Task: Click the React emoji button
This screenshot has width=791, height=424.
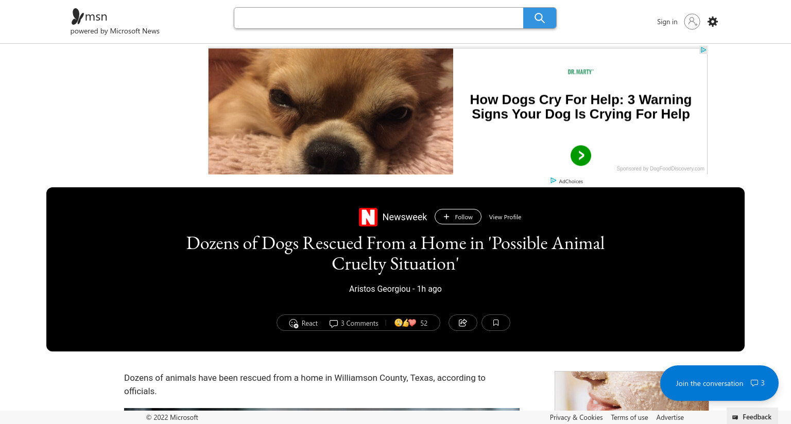Action: pos(303,323)
